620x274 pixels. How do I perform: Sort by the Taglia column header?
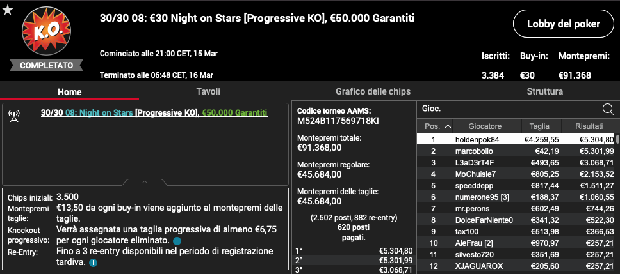pyautogui.click(x=539, y=126)
